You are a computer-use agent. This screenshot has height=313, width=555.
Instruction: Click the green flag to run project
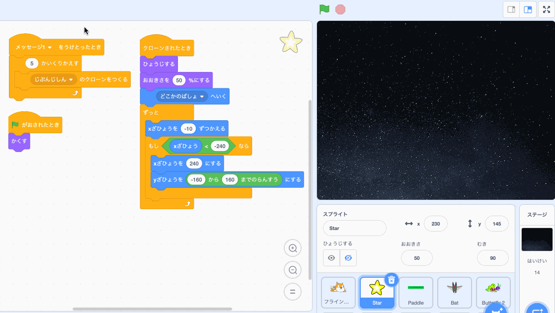point(324,9)
